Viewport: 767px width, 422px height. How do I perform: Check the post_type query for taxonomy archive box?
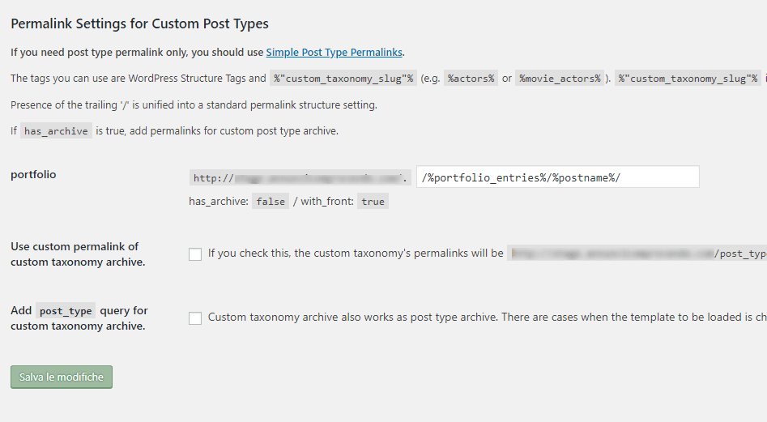pyautogui.click(x=195, y=318)
